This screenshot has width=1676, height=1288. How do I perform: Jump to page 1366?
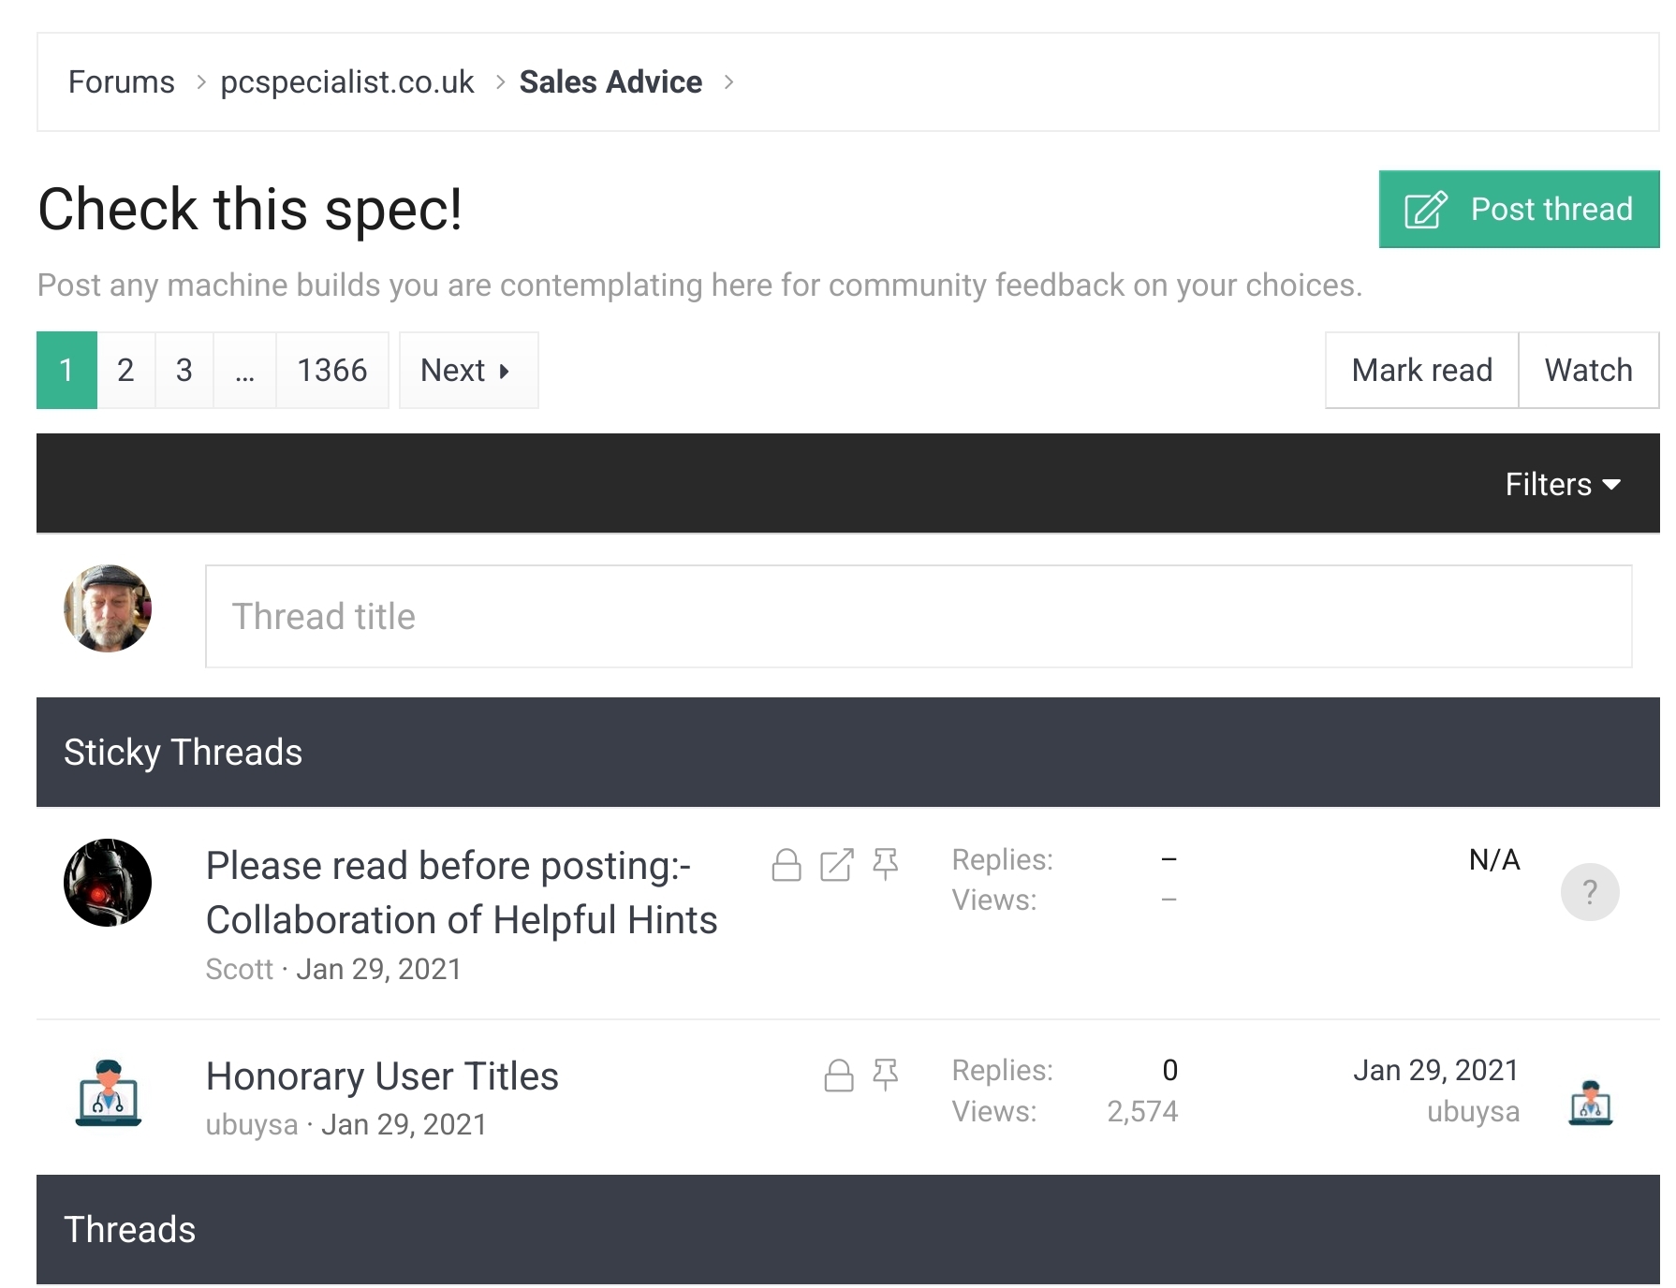tap(331, 370)
